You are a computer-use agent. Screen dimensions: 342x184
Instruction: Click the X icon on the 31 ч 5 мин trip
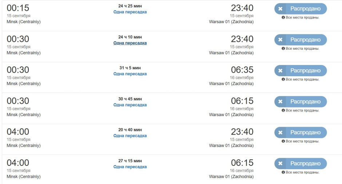(x=280, y=71)
